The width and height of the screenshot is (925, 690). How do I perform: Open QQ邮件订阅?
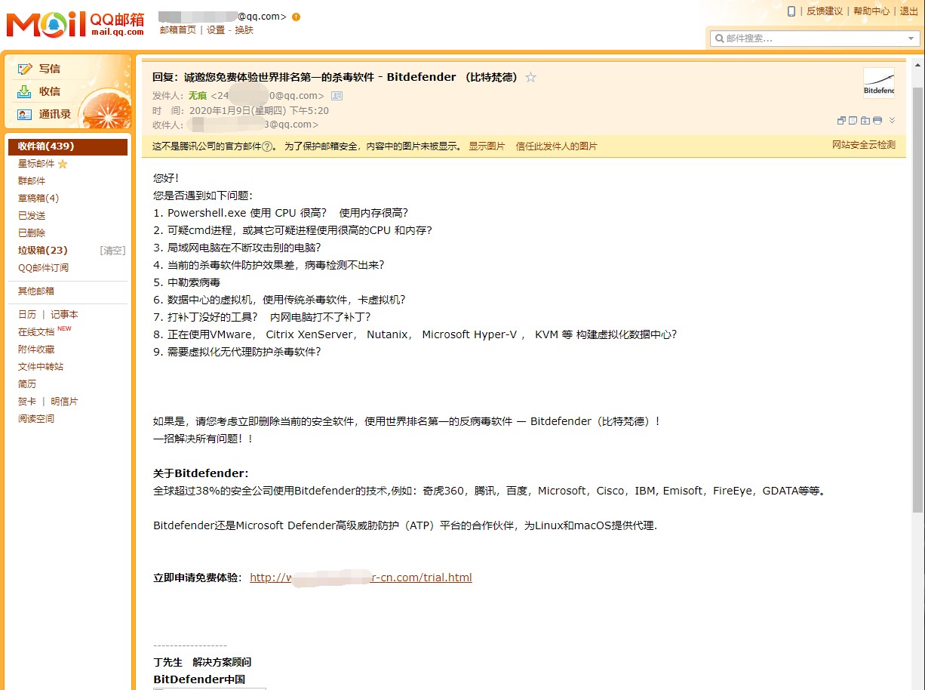[x=43, y=268]
